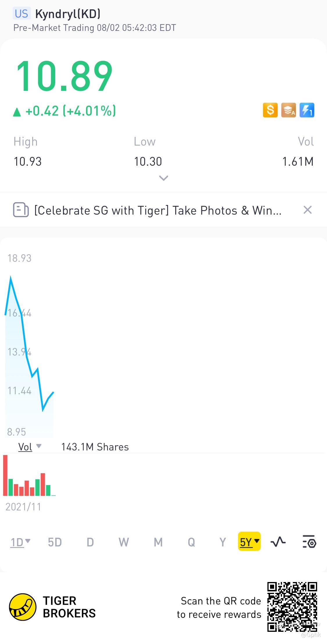327x642 pixels.
Task: Tap the orange dollar sign badge icon
Action: (x=270, y=110)
